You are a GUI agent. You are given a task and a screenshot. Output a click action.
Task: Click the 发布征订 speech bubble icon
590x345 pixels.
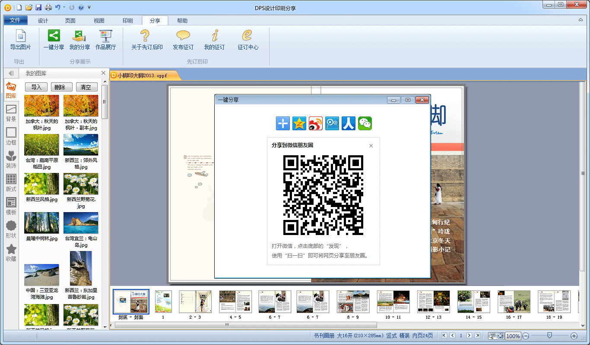coord(183,40)
